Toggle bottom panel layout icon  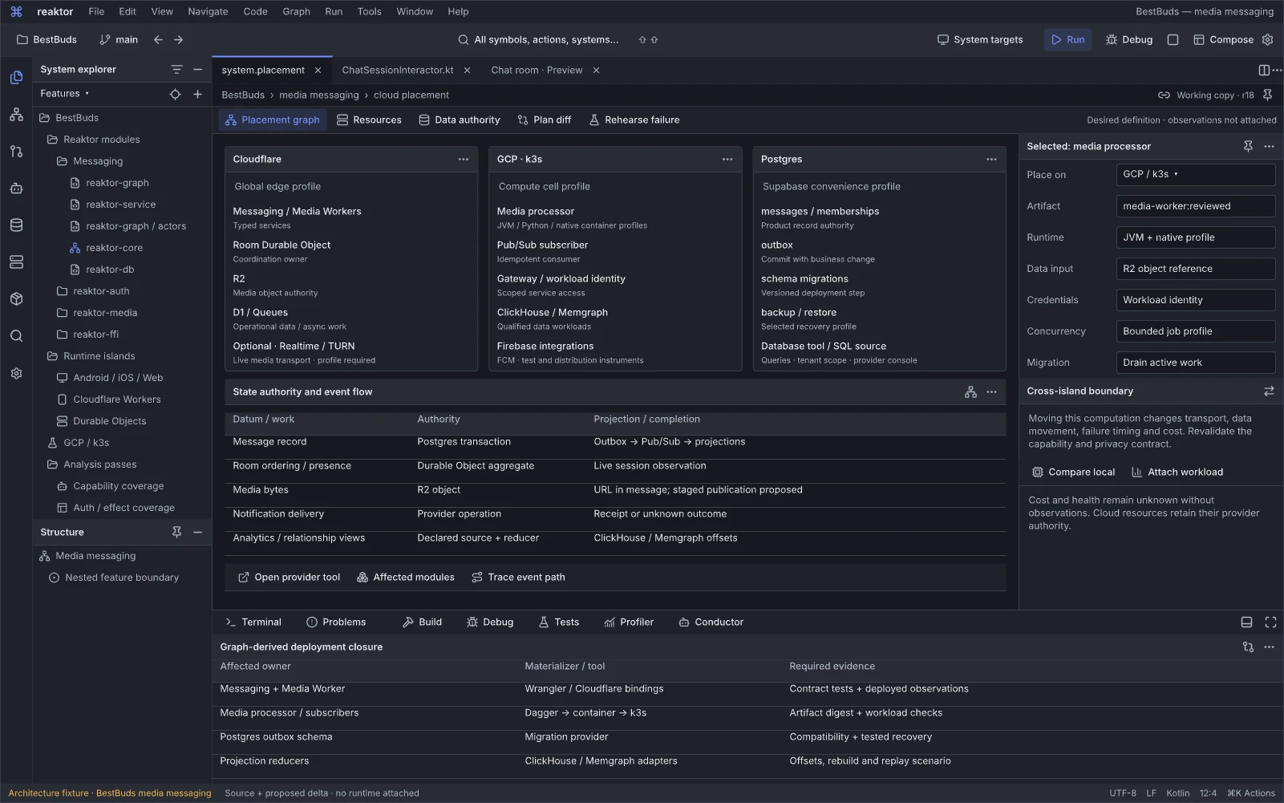click(x=1246, y=623)
